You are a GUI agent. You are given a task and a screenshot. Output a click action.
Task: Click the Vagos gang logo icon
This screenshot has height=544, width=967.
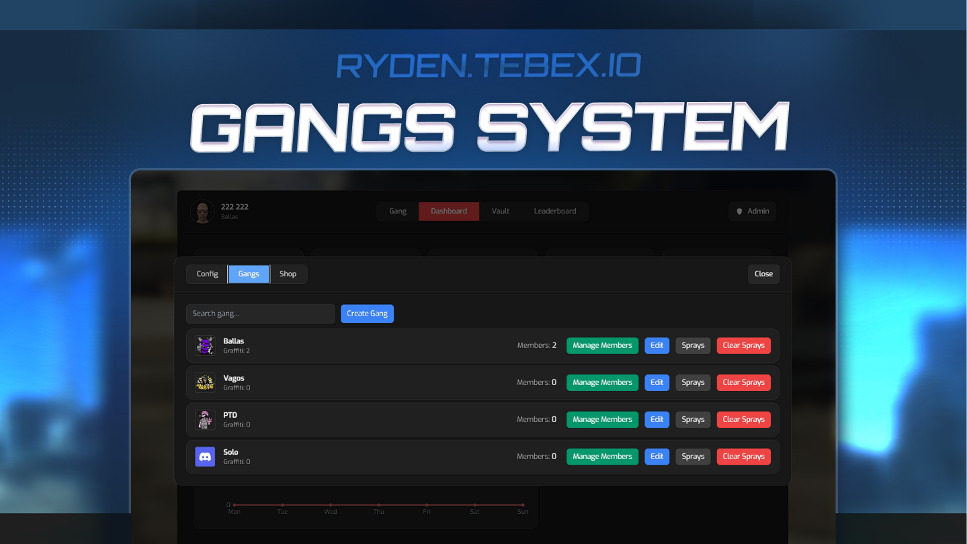205,383
